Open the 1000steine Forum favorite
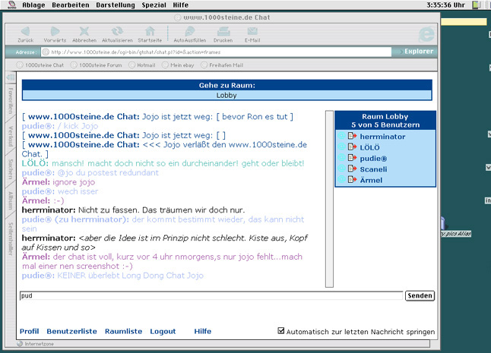Image resolution: width=491 pixels, height=353 pixels. click(x=97, y=65)
